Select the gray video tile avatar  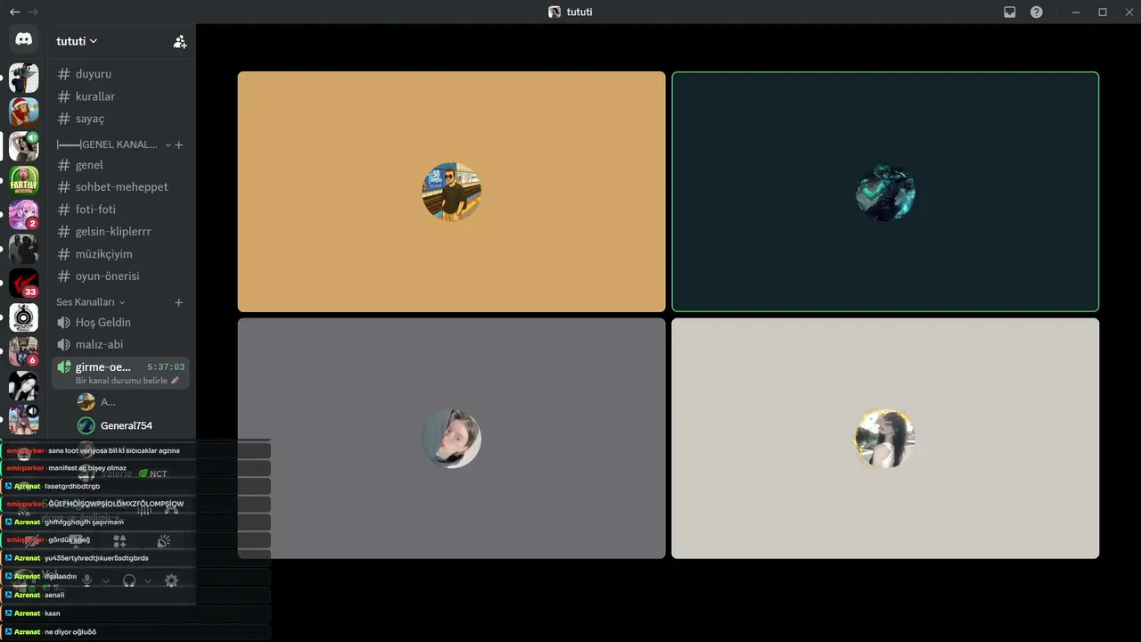point(452,439)
